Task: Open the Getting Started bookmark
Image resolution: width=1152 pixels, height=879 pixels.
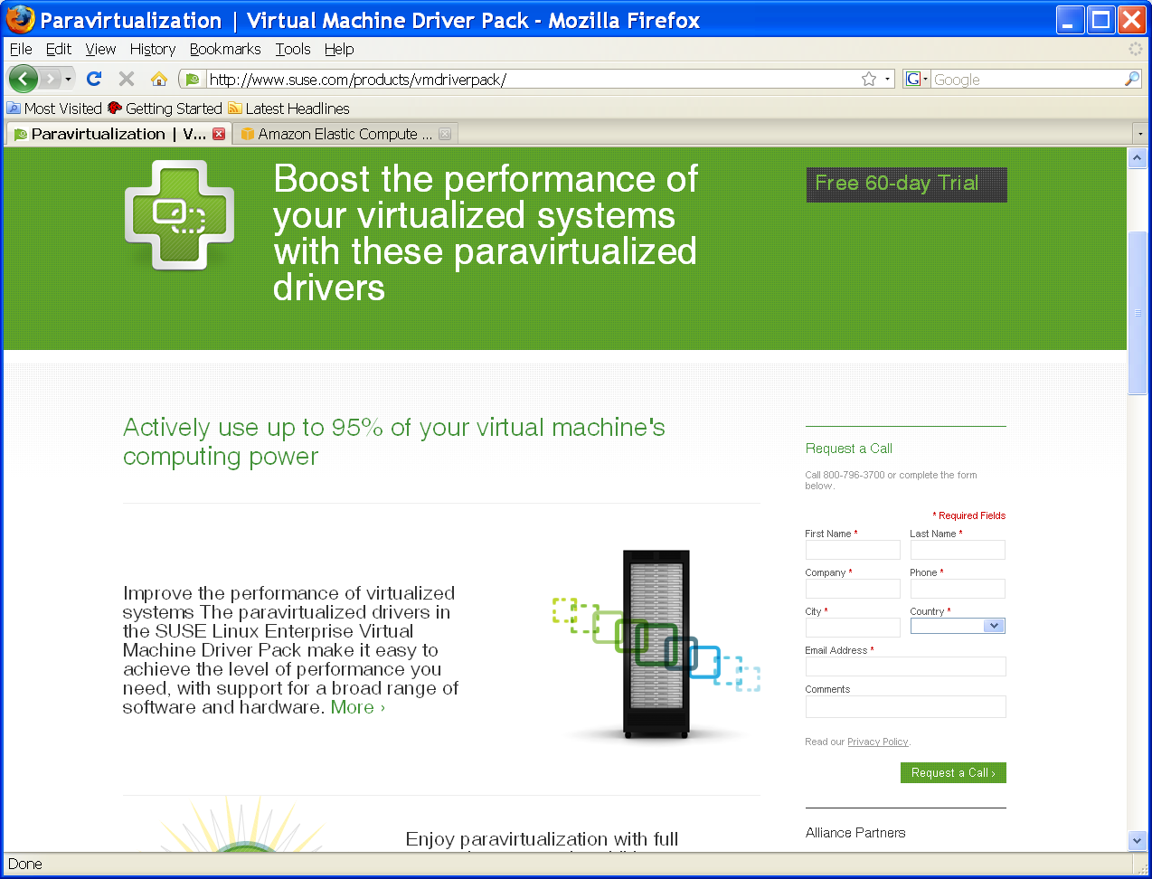Action: [x=165, y=109]
